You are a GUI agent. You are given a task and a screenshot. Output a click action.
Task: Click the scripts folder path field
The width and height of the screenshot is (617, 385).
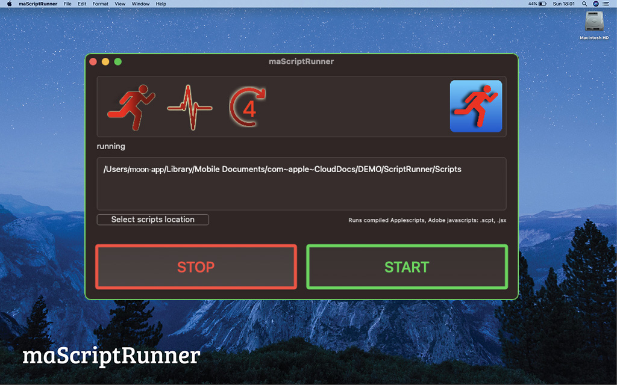(301, 183)
